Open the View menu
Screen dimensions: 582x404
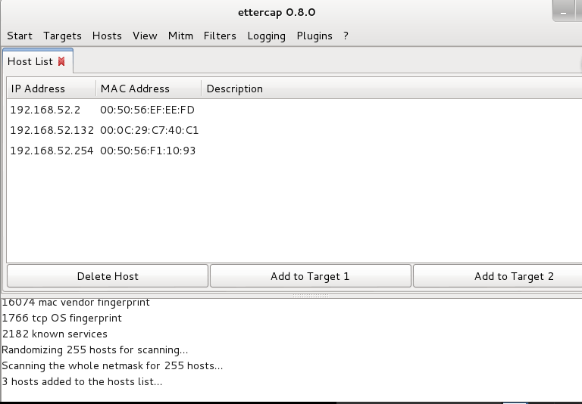[x=145, y=36]
